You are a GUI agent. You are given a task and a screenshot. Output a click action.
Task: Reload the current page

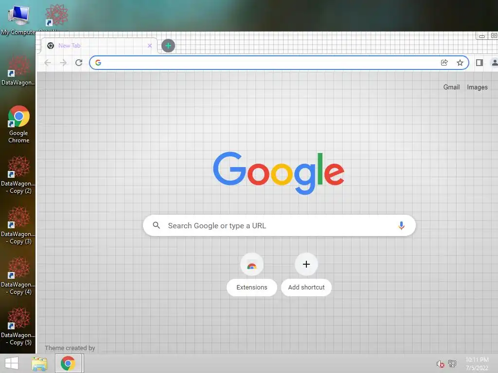tap(79, 63)
